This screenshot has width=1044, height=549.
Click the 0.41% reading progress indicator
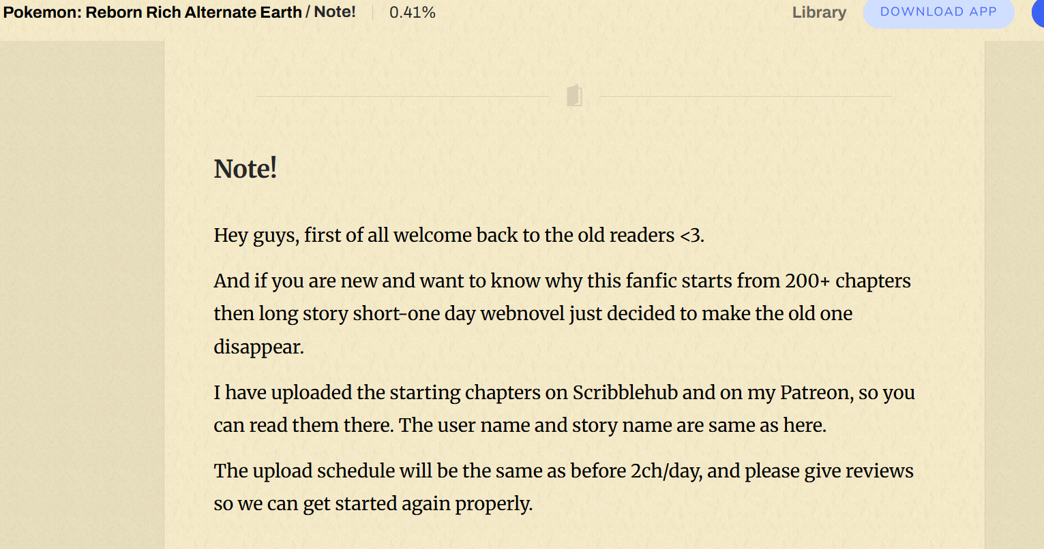tap(412, 12)
